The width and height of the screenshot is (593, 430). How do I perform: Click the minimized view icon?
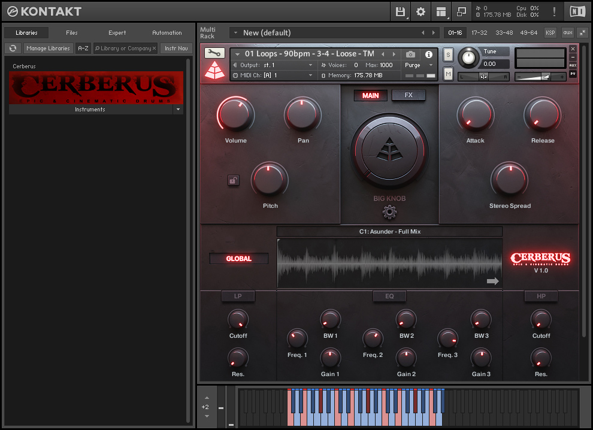point(461,12)
